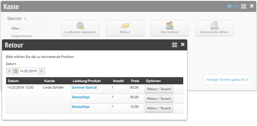Open Heutige Termine gebucht link
Image resolution: width=257 pixels, height=126 pixels.
point(227,80)
